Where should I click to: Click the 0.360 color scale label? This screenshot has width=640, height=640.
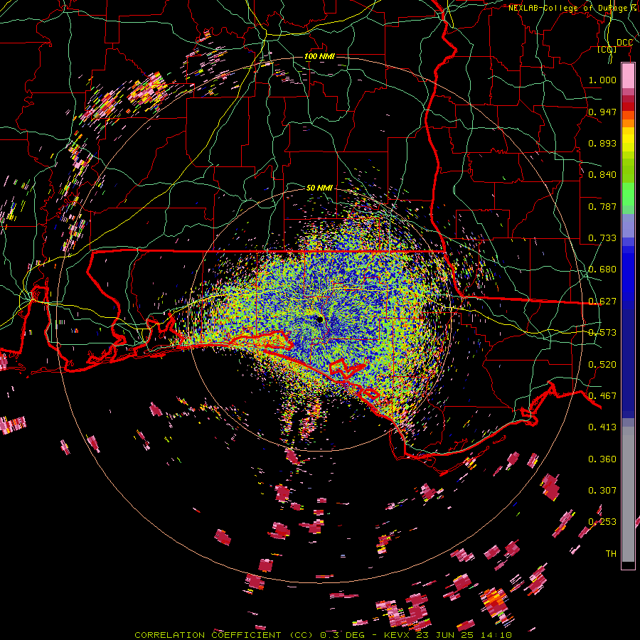point(602,459)
